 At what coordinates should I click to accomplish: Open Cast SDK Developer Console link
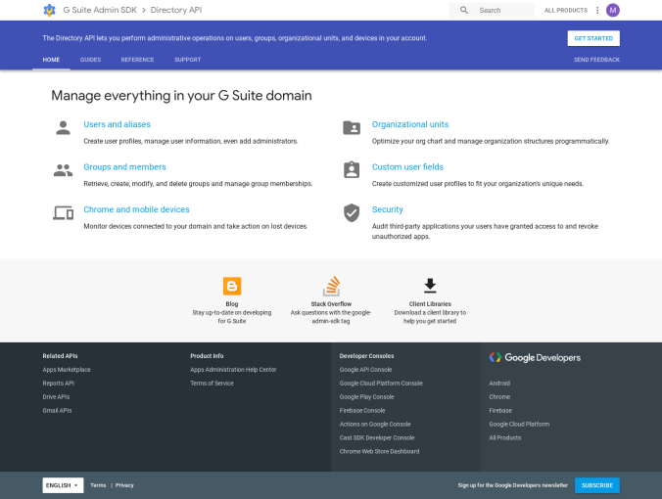(377, 437)
